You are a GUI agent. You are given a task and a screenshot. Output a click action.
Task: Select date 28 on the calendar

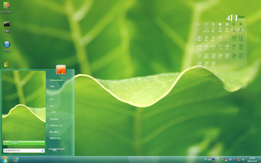point(199,64)
